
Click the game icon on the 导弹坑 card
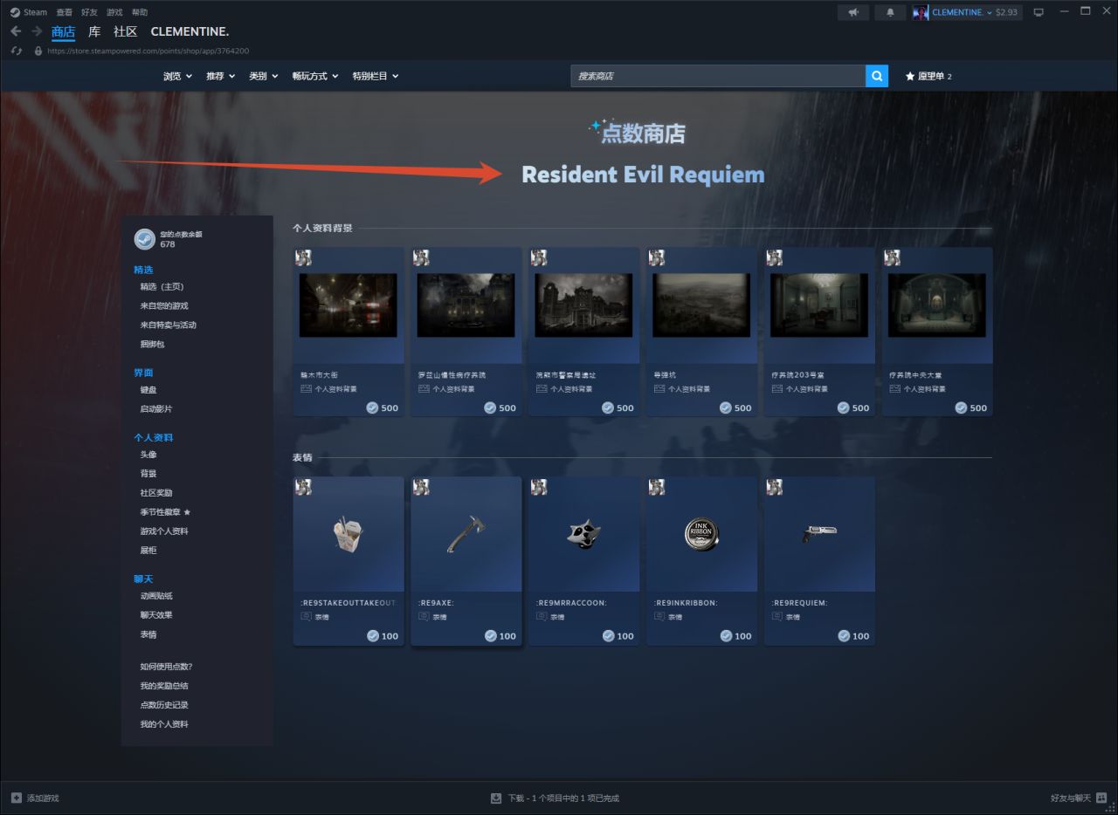[657, 257]
